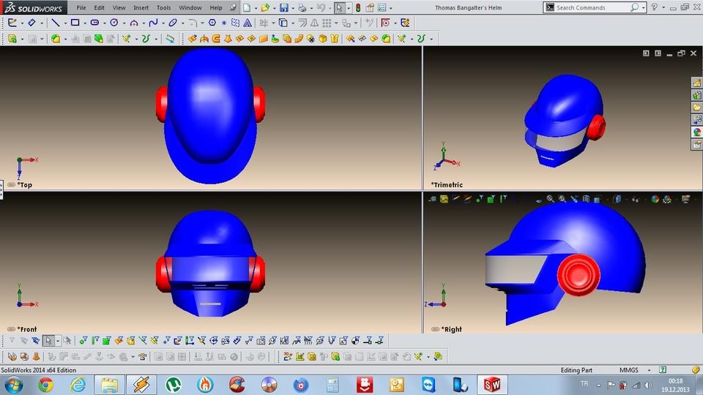The width and height of the screenshot is (703, 395).
Task: Open the View menu
Action: [119, 7]
